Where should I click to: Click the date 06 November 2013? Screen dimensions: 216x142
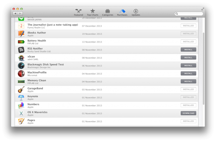pyautogui.click(x=92, y=66)
